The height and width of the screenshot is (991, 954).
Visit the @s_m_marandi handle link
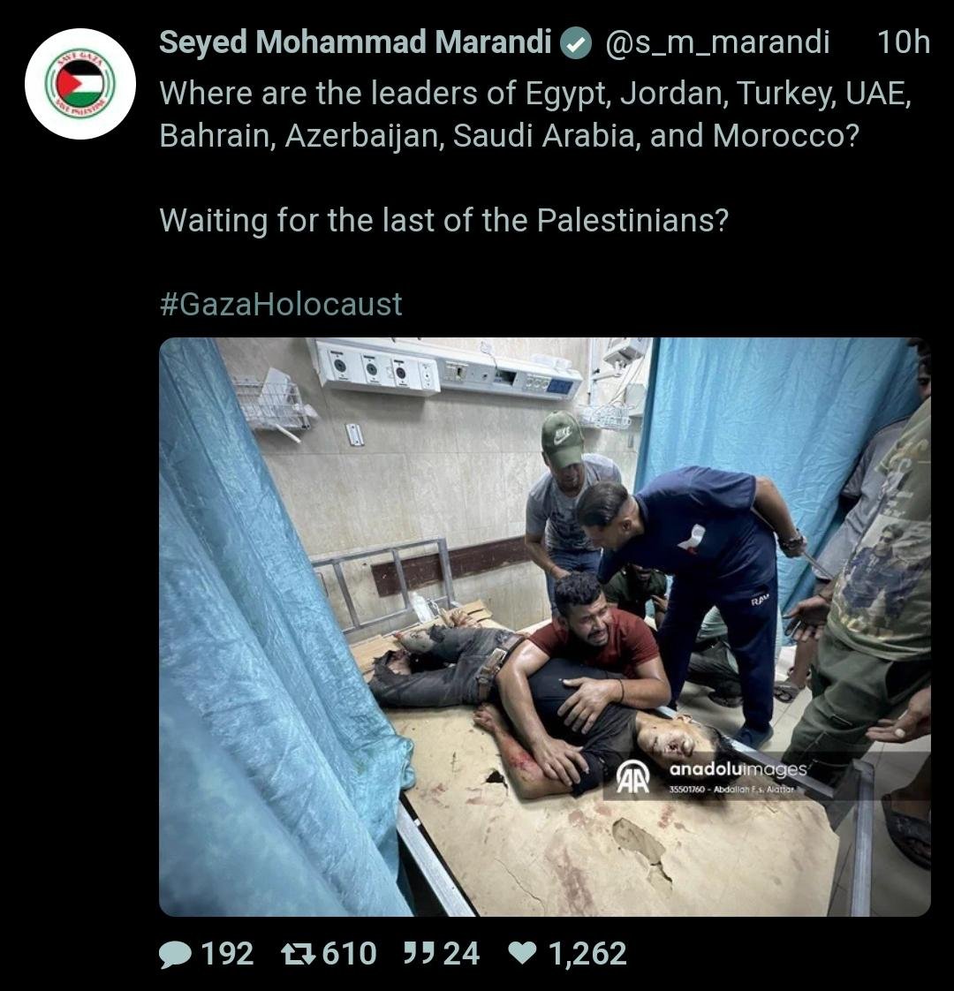[717, 43]
